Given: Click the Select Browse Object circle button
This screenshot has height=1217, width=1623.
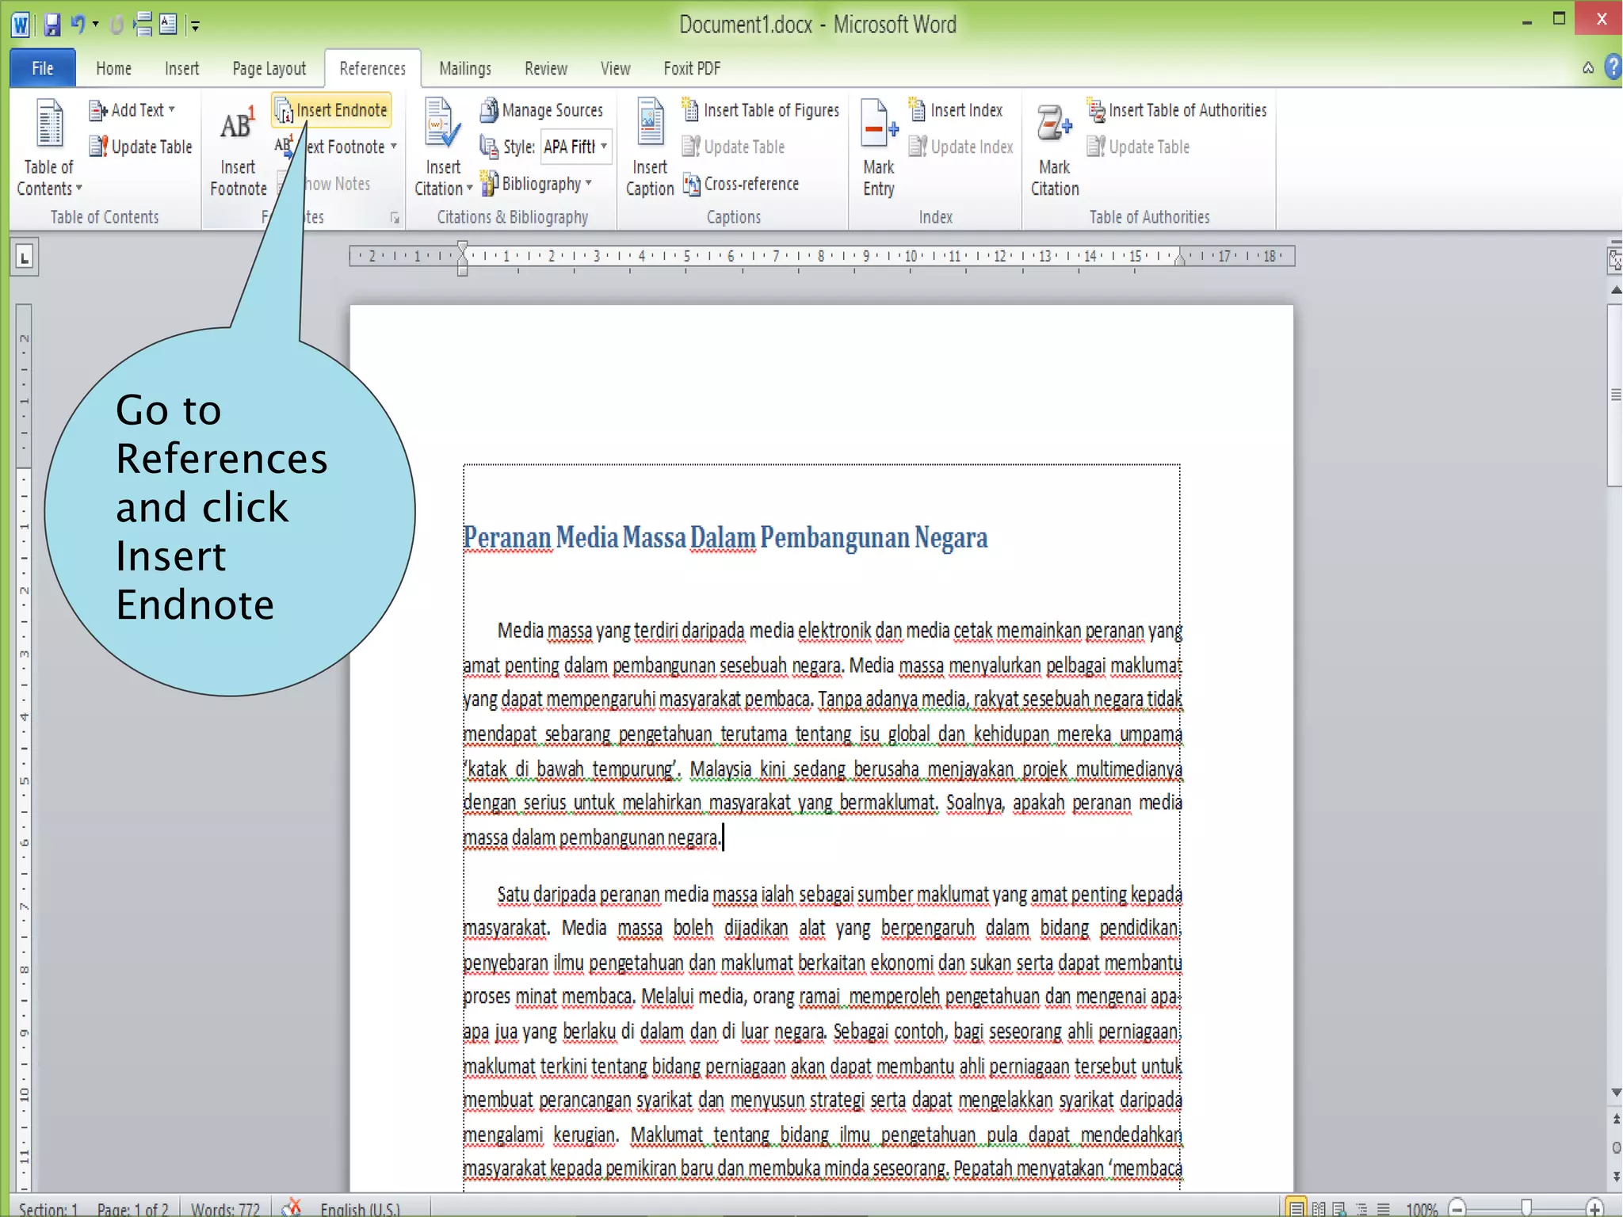Looking at the screenshot, I should [x=1616, y=1147].
